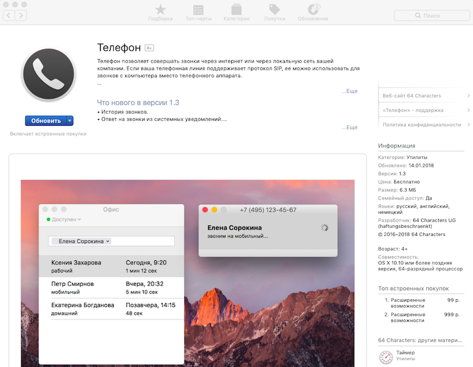Open the Подборка featured star icon
The height and width of the screenshot is (367, 473).
pos(160,9)
